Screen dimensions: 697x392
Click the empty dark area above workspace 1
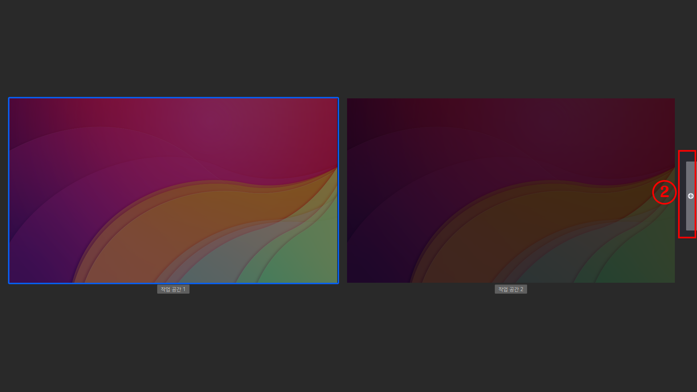[x=174, y=47]
